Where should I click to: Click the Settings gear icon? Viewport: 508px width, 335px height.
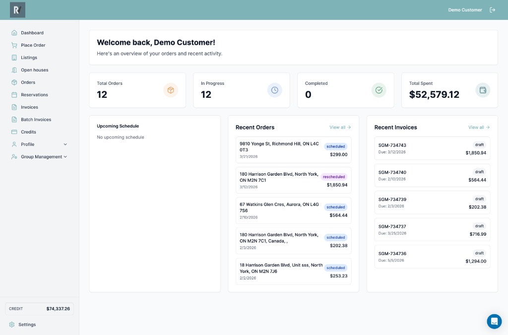pos(12,324)
